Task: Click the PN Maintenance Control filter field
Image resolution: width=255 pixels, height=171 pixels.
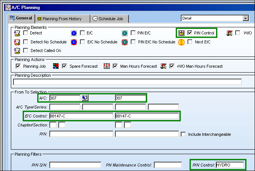Action: [x=168, y=165]
